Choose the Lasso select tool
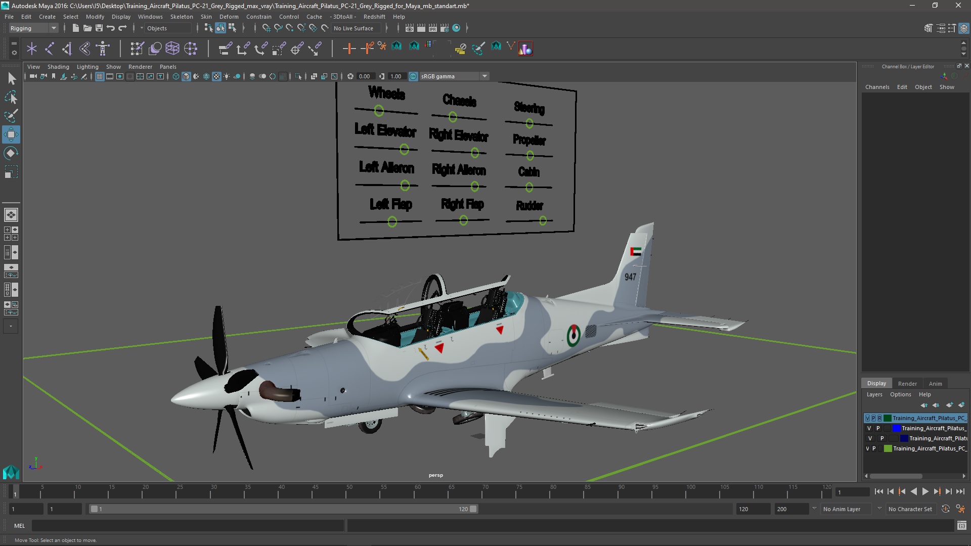Viewport: 971px width, 546px height. pyautogui.click(x=11, y=97)
